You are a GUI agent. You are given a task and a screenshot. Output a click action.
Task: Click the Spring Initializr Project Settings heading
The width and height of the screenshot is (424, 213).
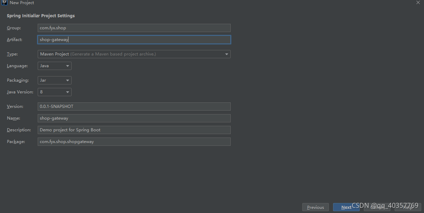click(x=41, y=16)
